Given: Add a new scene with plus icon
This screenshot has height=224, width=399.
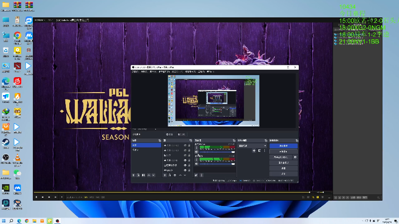Looking at the screenshot, I should [133, 175].
